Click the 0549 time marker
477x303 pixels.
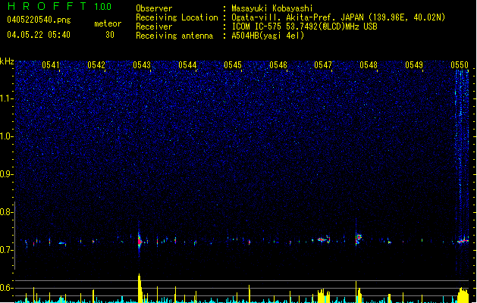[x=414, y=65]
